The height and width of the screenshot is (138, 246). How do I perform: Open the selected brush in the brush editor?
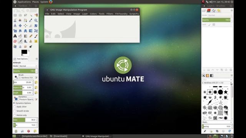[205, 131]
